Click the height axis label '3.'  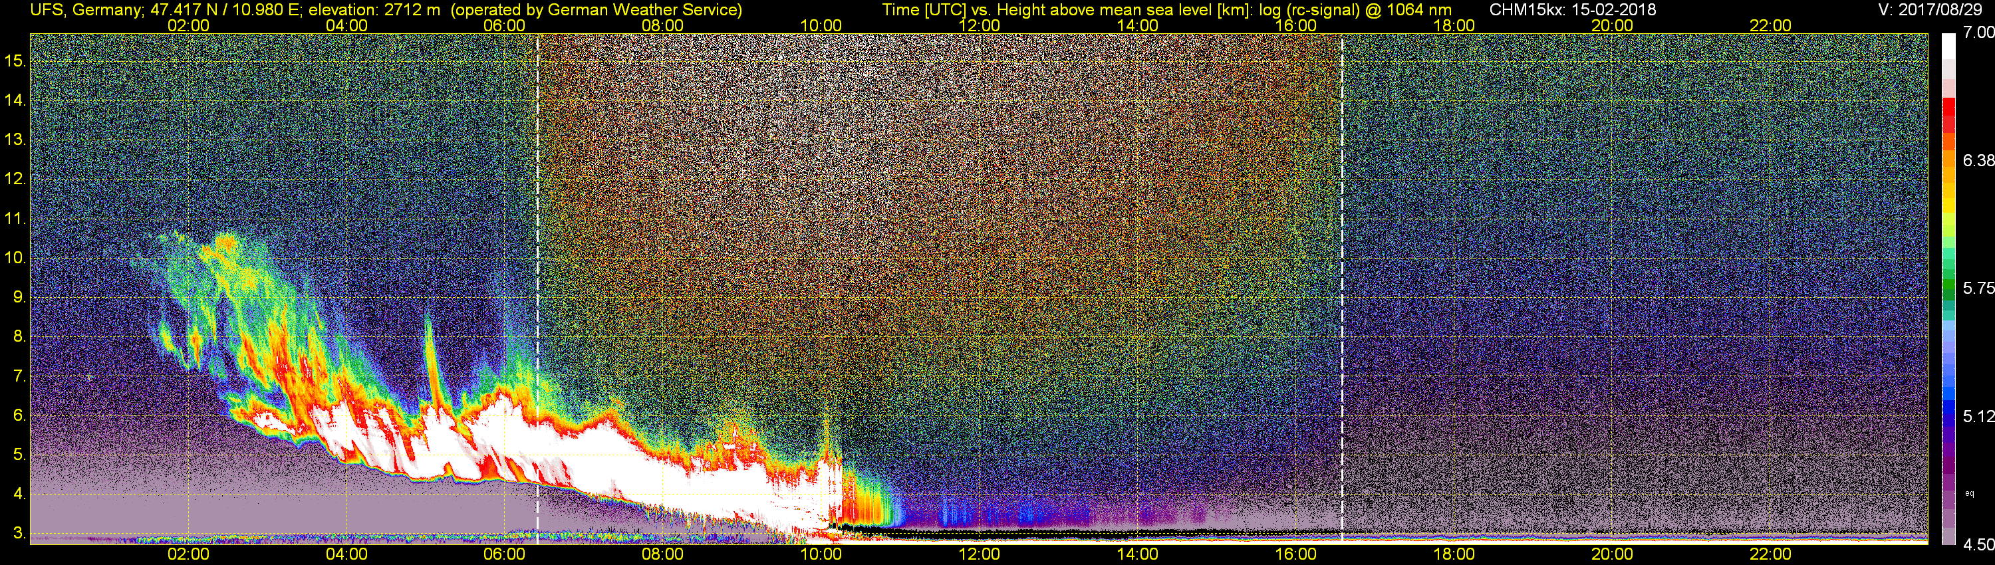(x=19, y=533)
